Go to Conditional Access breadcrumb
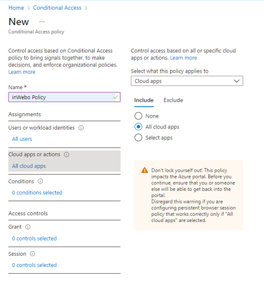The image size is (264, 302). (x=57, y=8)
